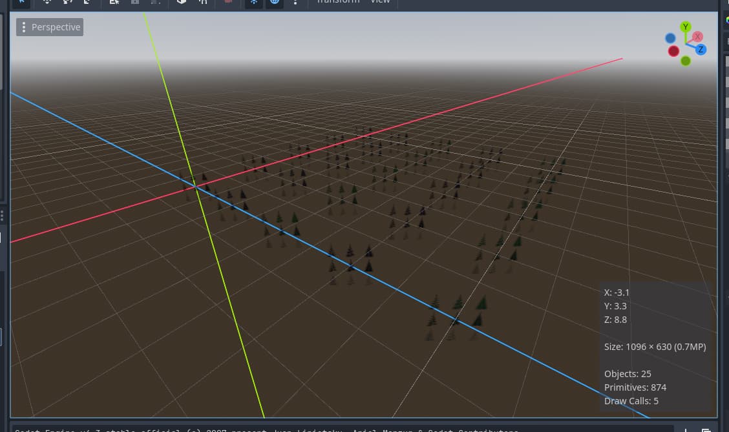The height and width of the screenshot is (432, 729).
Task: Click the 'Primitives: 874' statistic
Action: [x=635, y=387]
